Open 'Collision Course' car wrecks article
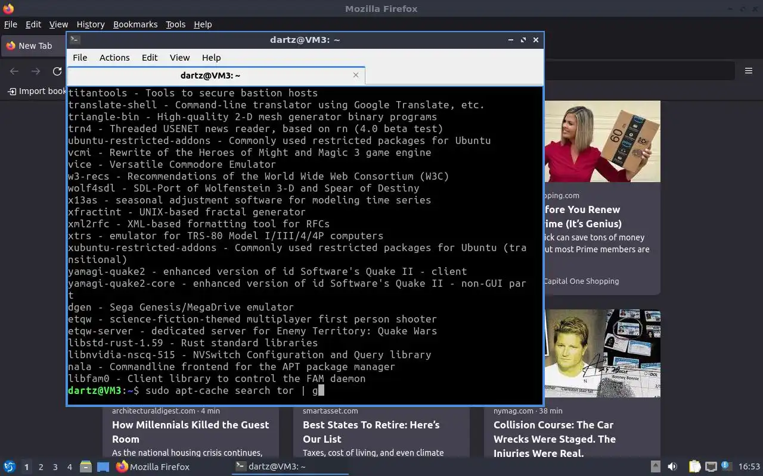 pos(554,439)
